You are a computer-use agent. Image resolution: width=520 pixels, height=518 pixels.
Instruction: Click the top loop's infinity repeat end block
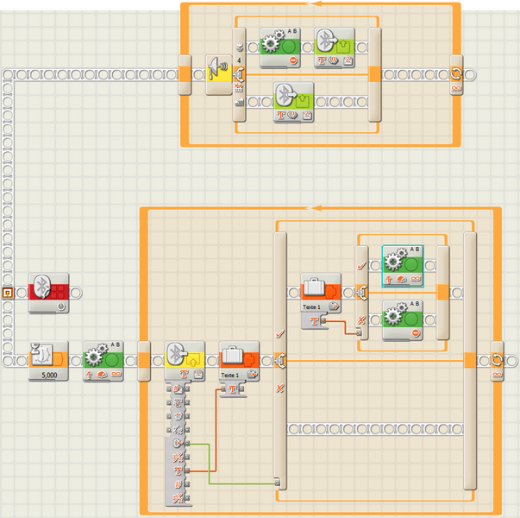click(456, 73)
